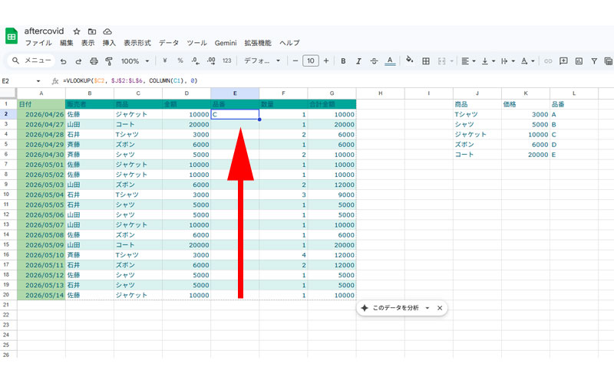Insert a chart
Screen dimensions: 614x383
[x=579, y=61]
